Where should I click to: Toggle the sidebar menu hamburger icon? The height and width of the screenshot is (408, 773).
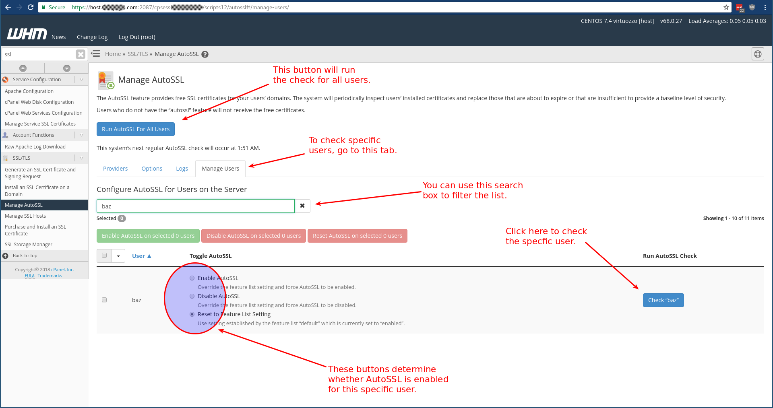tap(95, 54)
